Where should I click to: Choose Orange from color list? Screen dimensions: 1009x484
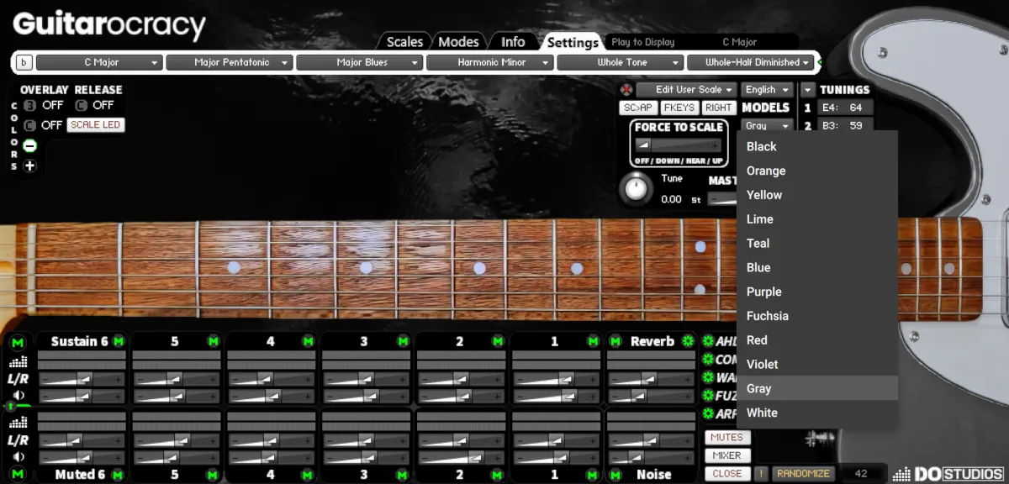tap(817, 171)
